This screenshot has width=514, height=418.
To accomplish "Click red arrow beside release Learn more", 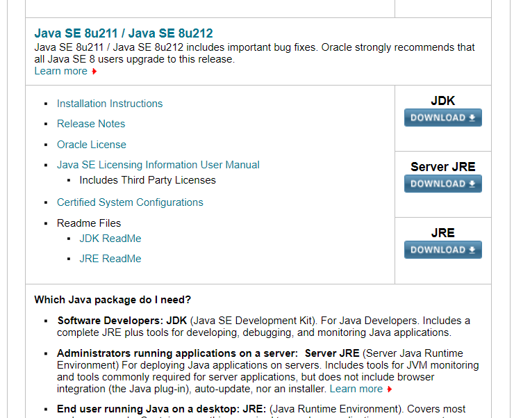I will coord(94,72).
